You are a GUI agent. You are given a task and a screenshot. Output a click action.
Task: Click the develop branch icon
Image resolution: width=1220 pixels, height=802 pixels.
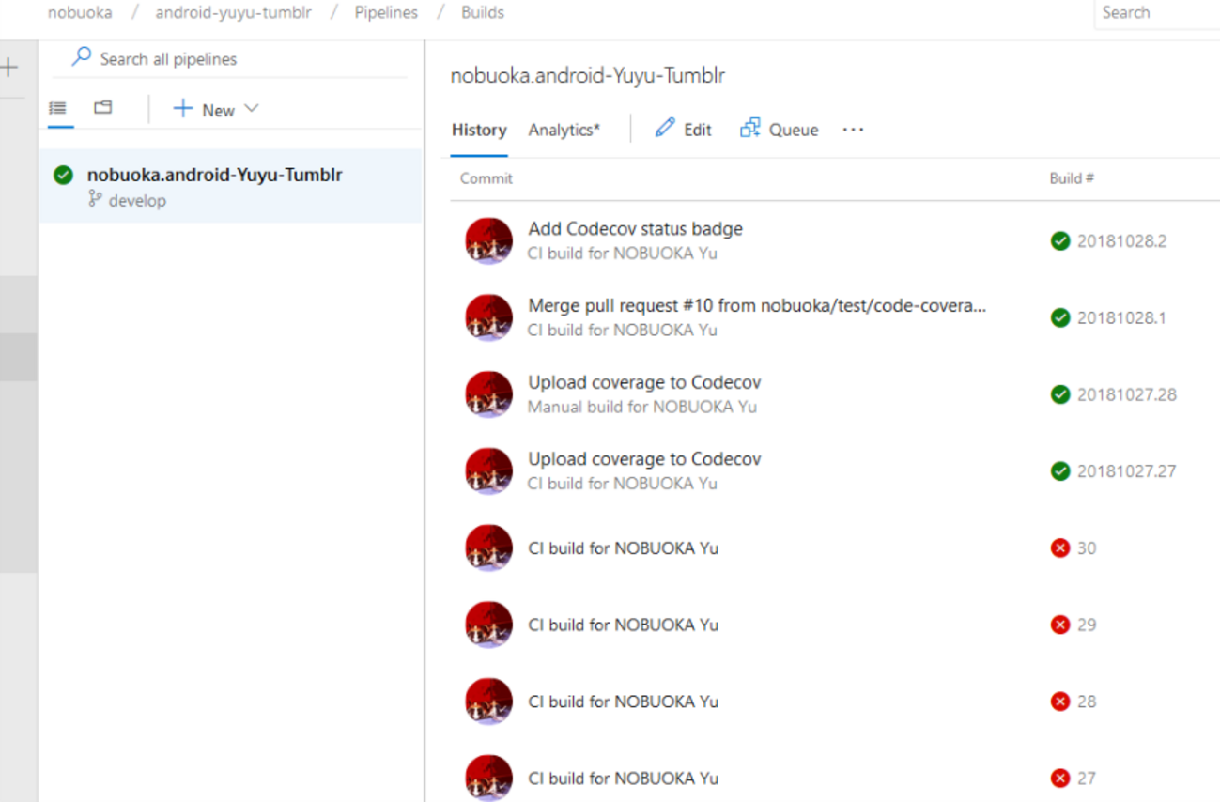[94, 198]
